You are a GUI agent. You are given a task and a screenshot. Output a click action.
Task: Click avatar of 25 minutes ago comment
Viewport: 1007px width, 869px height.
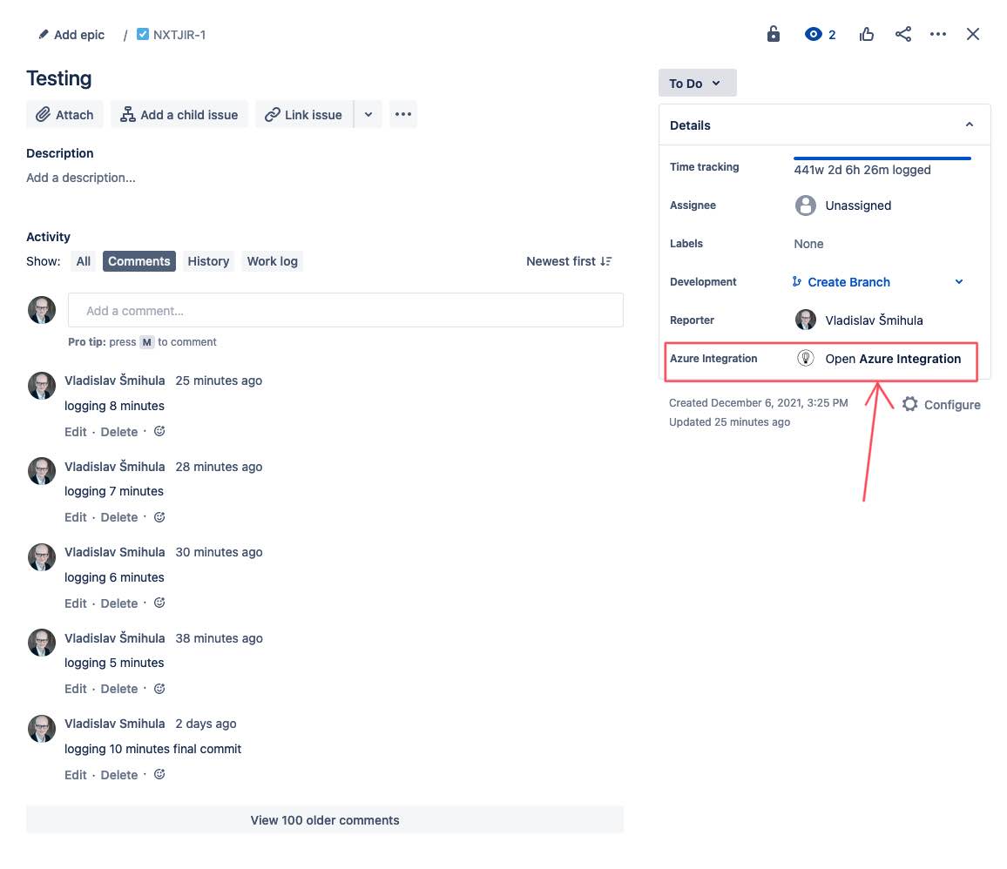(x=42, y=386)
